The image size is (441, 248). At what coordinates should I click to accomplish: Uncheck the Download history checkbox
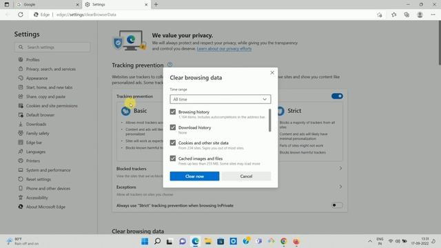173,127
